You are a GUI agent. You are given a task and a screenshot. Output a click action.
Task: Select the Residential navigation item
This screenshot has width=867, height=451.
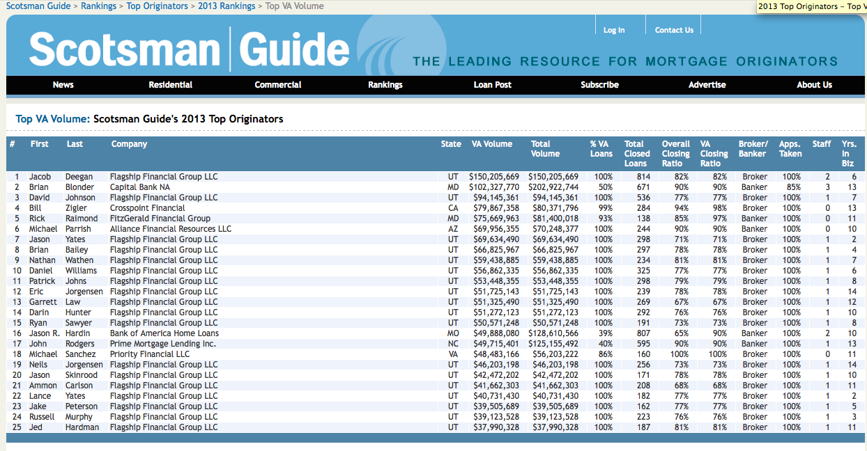170,85
